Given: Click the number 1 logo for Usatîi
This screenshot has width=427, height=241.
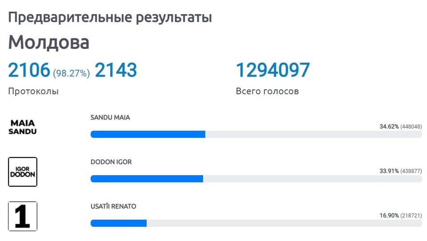Looking at the screenshot, I should coord(23,216).
